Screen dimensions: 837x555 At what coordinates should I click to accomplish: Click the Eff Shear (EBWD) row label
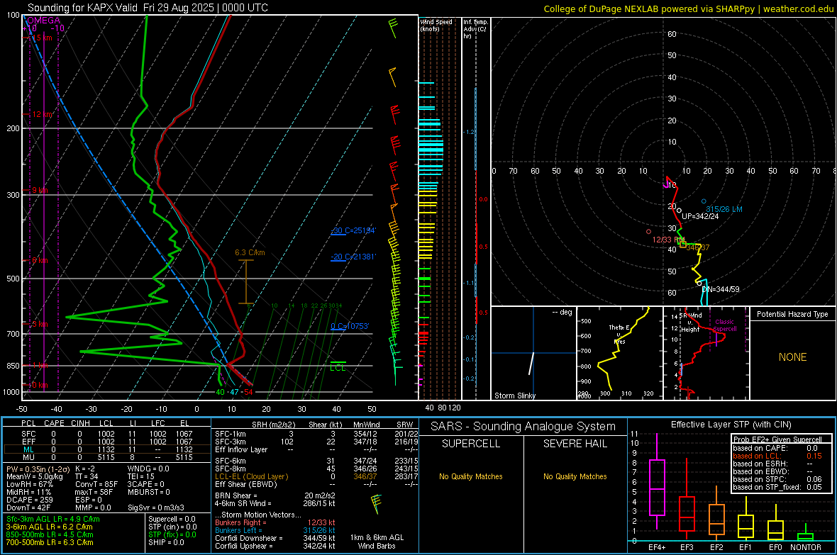246,484
